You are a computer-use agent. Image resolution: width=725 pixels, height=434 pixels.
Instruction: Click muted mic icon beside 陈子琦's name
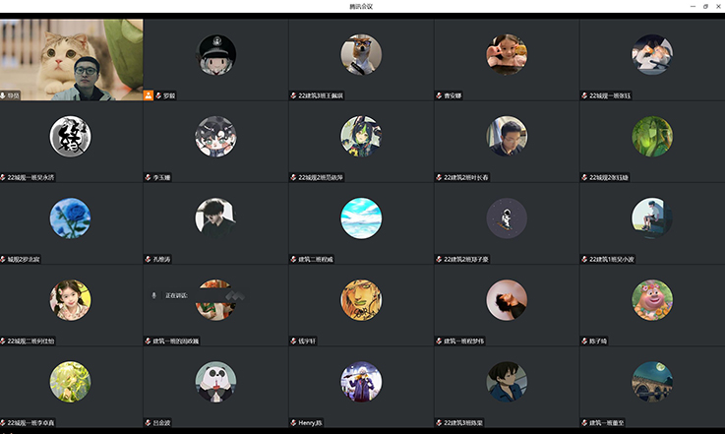(x=584, y=341)
